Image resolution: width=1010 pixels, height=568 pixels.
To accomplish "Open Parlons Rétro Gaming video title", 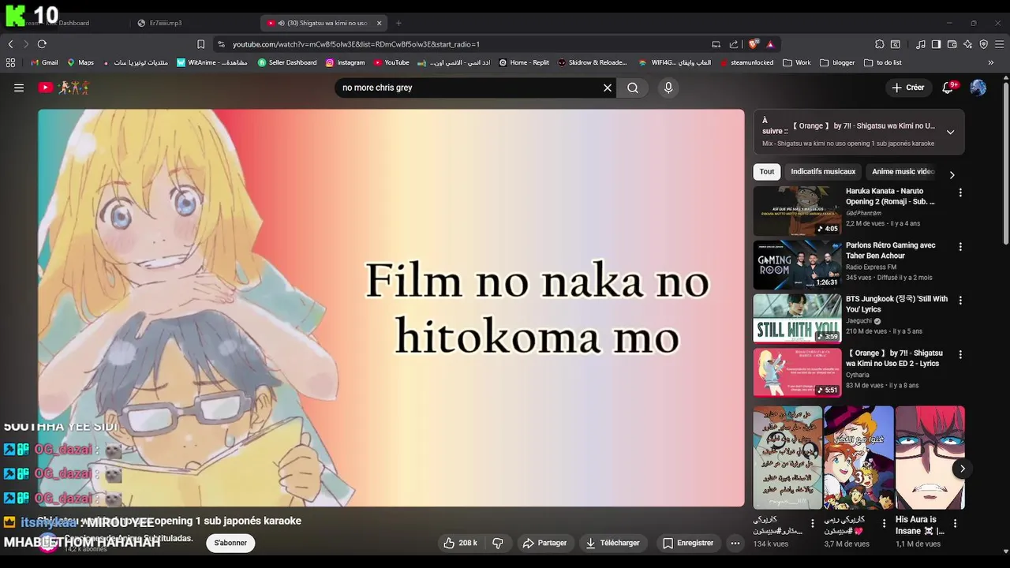I will tap(890, 251).
